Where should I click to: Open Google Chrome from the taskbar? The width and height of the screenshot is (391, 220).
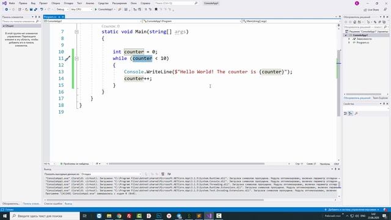(x=119, y=216)
